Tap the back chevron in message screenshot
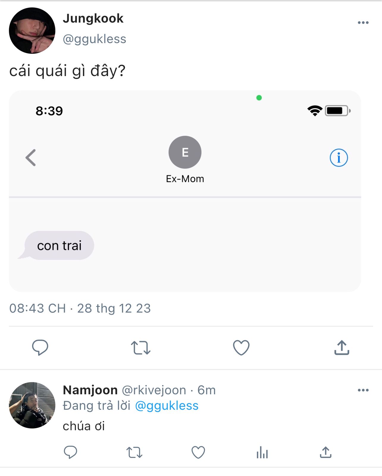382x476 pixels. [x=31, y=157]
